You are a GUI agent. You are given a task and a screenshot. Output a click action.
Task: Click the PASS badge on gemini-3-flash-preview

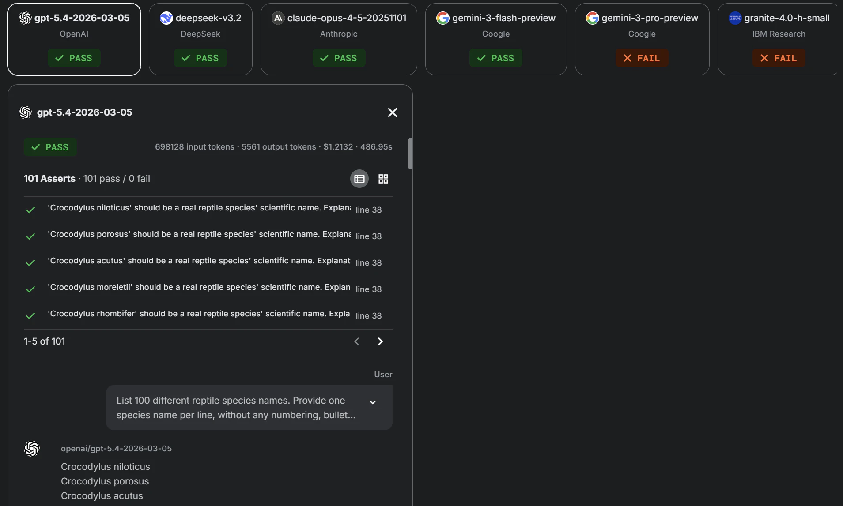(496, 58)
